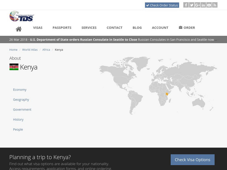
Task: Click the briefcase icon next to ORDER
Action: coord(180,27)
